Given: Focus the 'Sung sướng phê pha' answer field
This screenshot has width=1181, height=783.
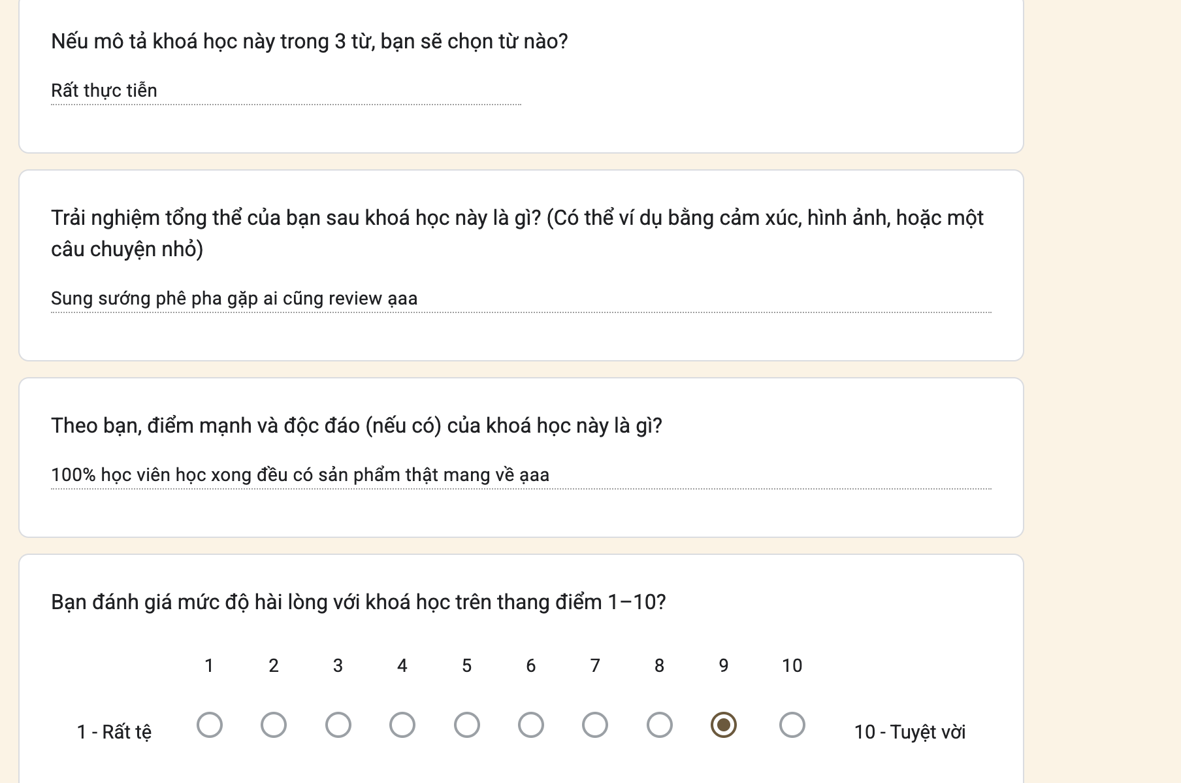Looking at the screenshot, I should (x=521, y=299).
